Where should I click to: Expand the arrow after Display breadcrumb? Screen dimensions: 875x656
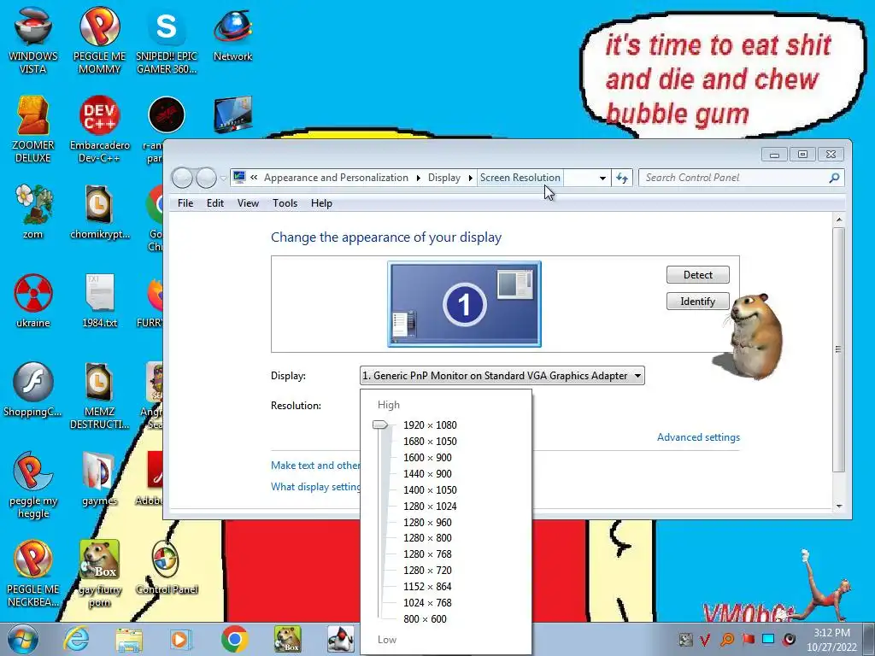coord(471,178)
